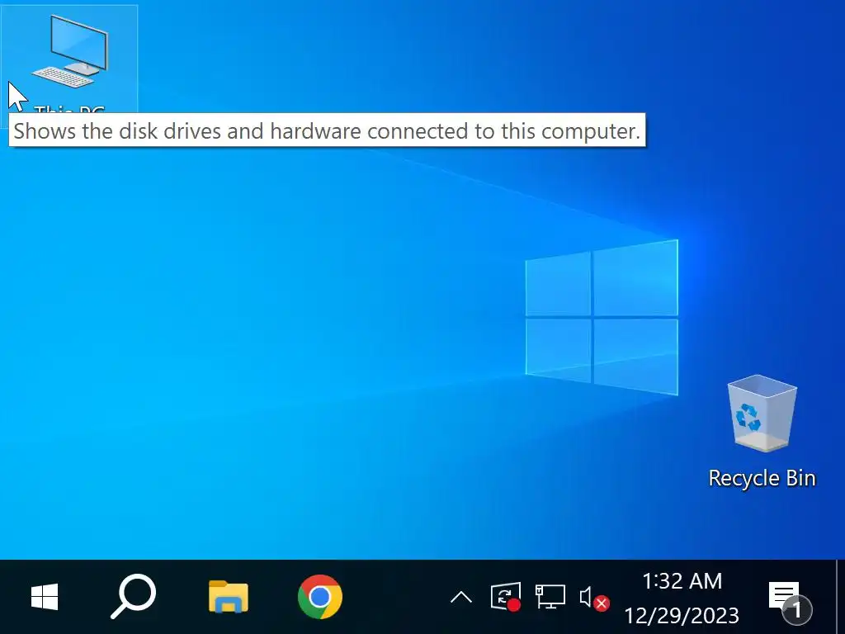The image size is (845, 634).
Task: Click the muted volume speaker icon
Action: pos(594,598)
